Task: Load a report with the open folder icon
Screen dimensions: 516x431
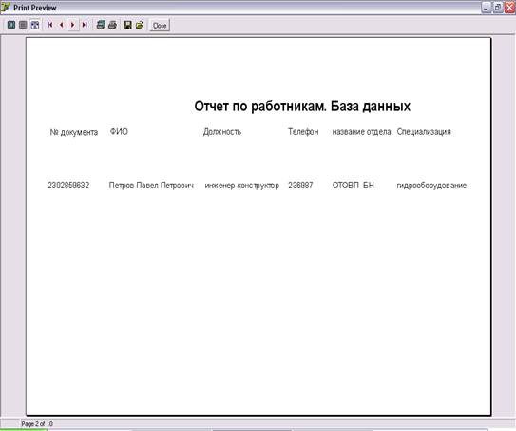Action: pos(139,25)
